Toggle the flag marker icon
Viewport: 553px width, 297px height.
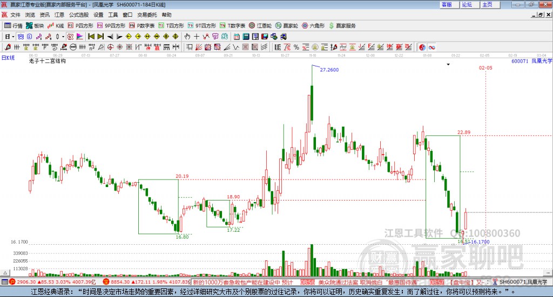point(80,37)
